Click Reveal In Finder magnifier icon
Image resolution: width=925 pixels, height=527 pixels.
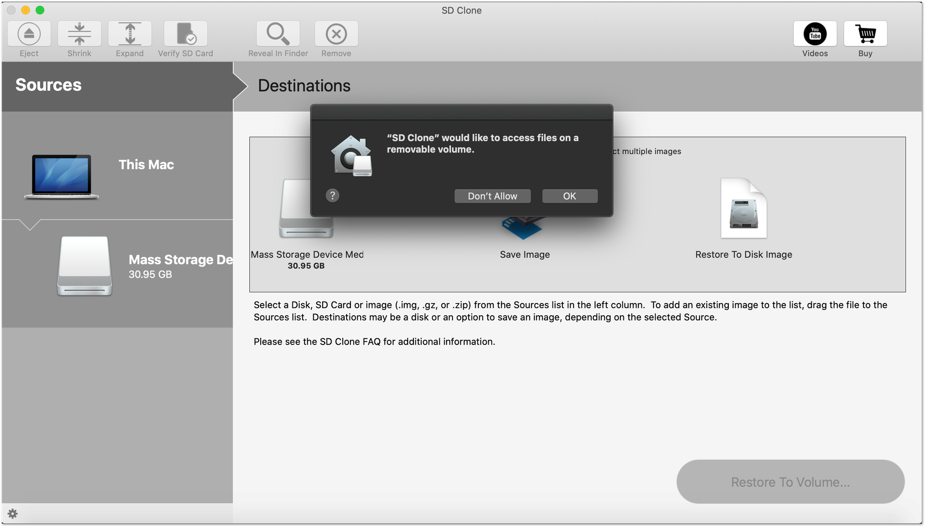click(278, 34)
